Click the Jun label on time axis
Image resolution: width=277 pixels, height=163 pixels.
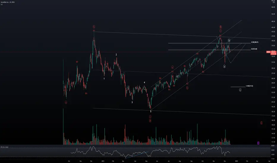[x=157, y=161]
